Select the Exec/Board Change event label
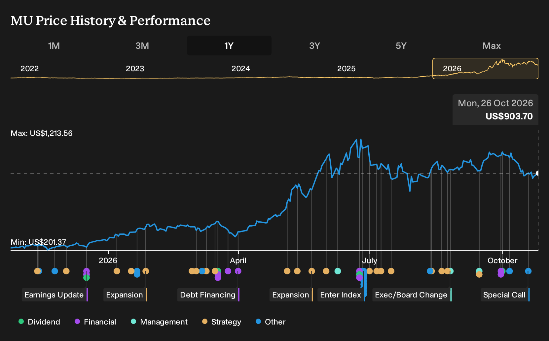Screen dimensions: 549x341 (412, 295)
